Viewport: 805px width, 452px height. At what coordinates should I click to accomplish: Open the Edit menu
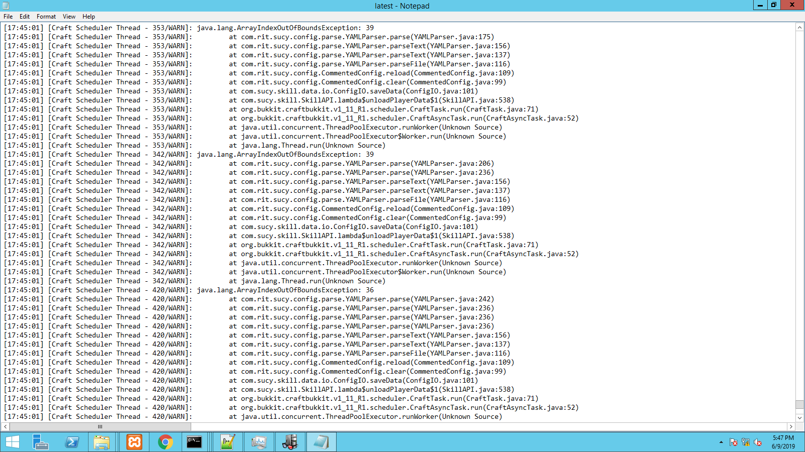point(25,17)
